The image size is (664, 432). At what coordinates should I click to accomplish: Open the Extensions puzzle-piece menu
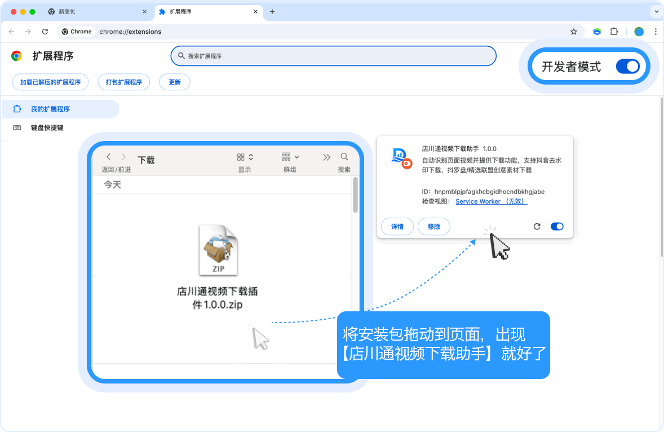pyautogui.click(x=614, y=32)
